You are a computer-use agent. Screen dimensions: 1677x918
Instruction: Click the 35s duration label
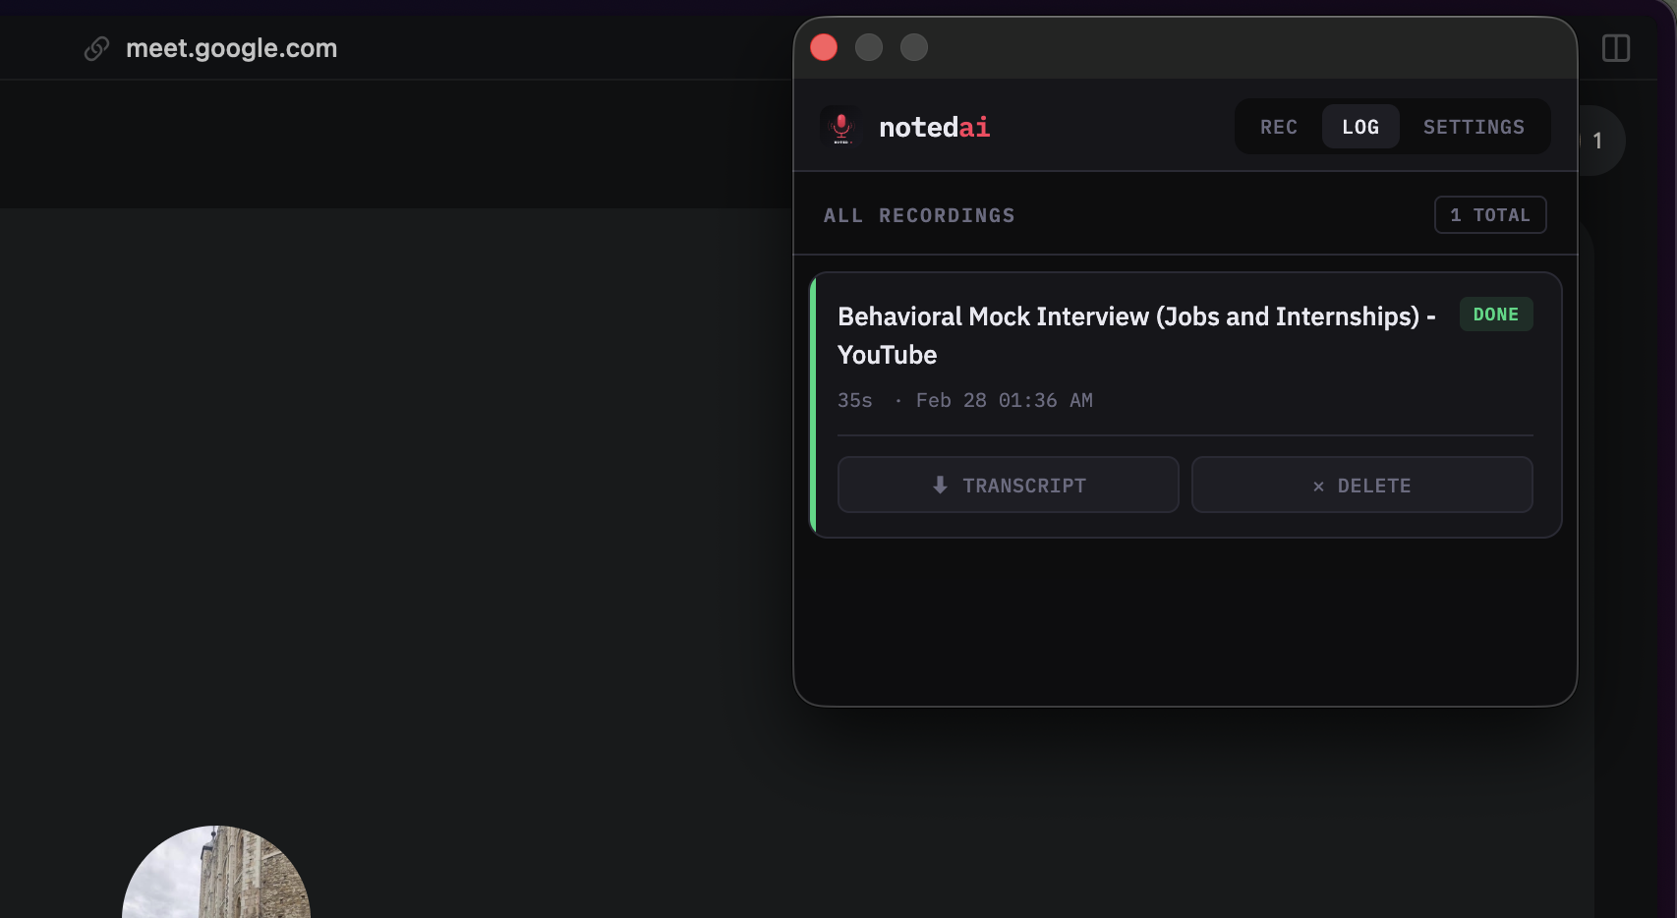click(x=854, y=400)
